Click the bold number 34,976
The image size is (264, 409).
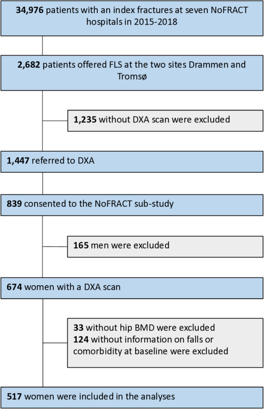coord(30,9)
